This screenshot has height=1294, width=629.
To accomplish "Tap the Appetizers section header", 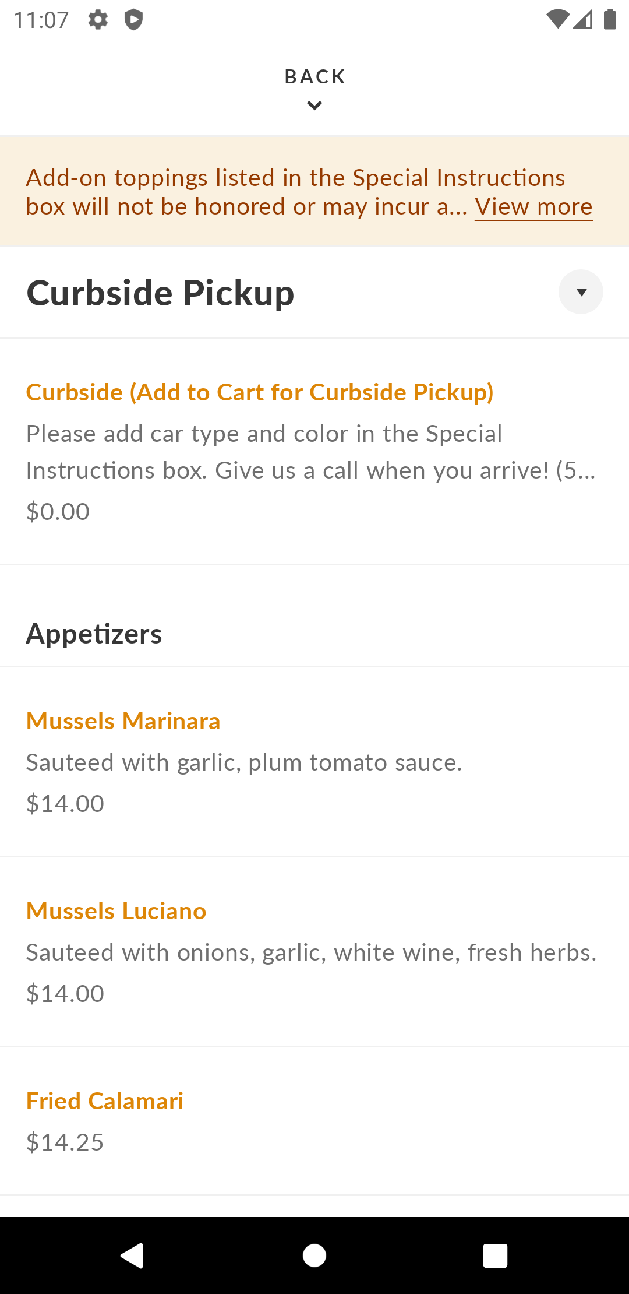I will [94, 634].
